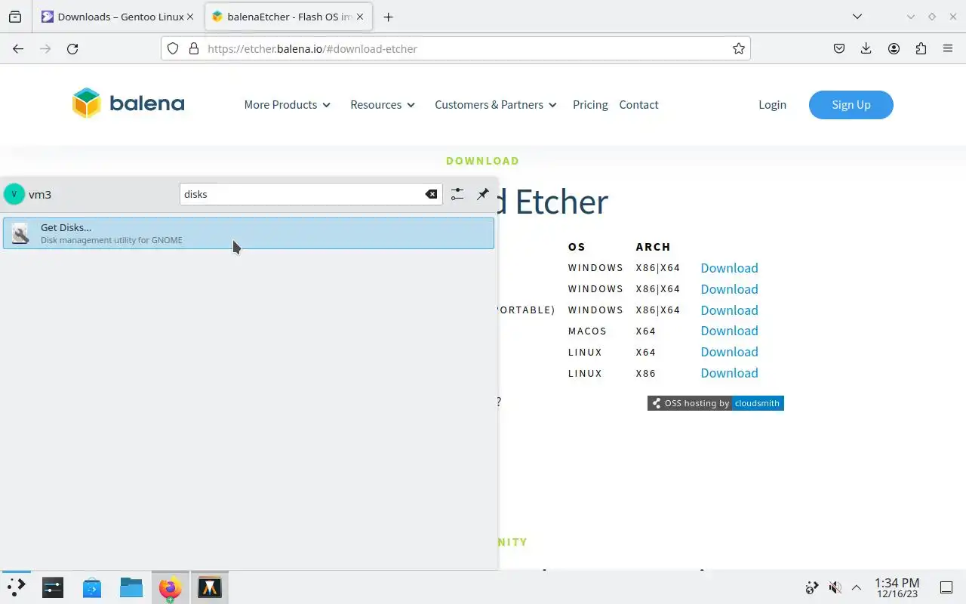Bookmark this page with the star
This screenshot has height=604, width=966.
pyautogui.click(x=739, y=48)
